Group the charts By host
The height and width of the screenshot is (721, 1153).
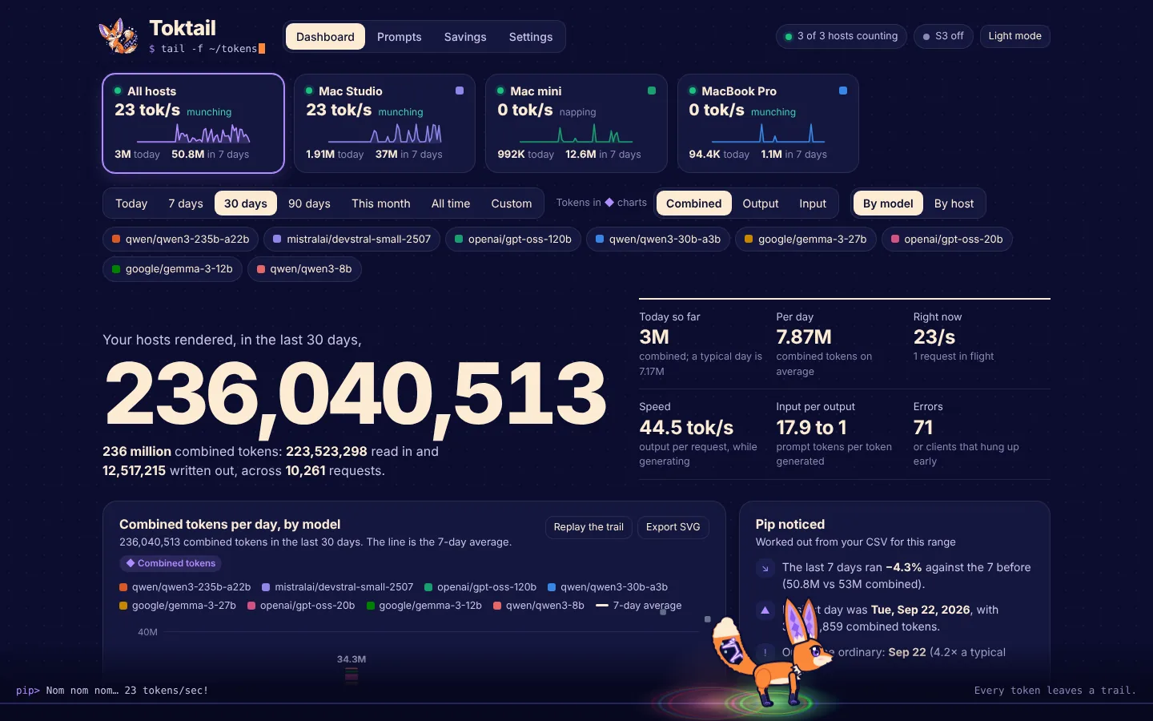(954, 203)
